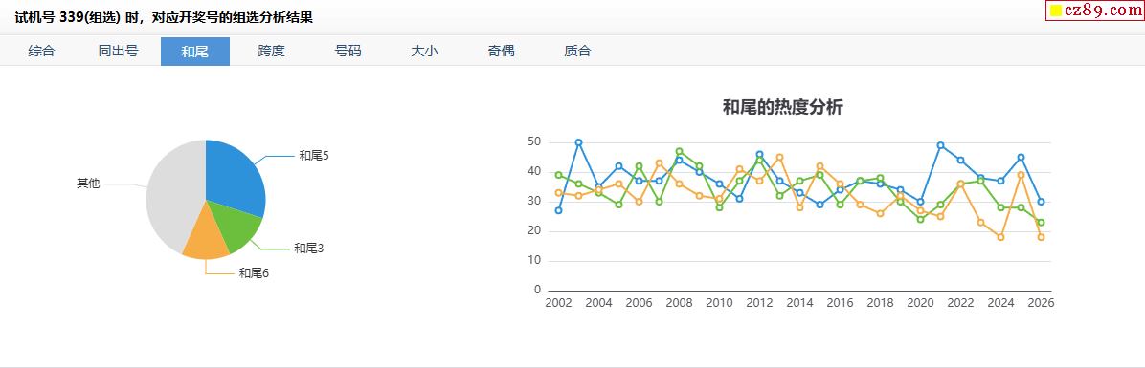Select the blue 和尾5 pie slice
This screenshot has width=1145, height=368.
[x=234, y=175]
